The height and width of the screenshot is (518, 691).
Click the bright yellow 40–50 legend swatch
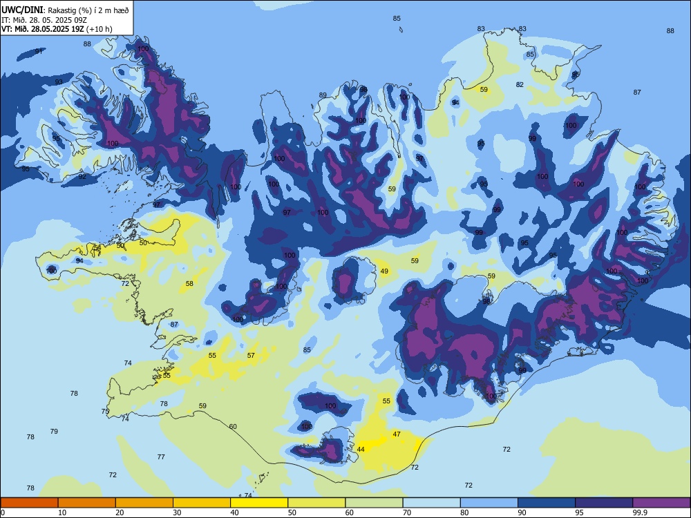[x=259, y=503]
